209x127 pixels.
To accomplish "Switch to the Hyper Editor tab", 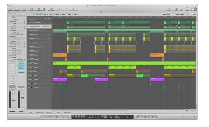I will click(x=67, y=112).
